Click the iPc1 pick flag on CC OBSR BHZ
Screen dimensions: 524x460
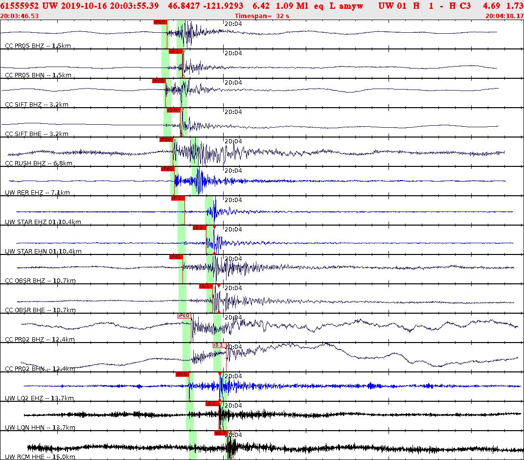point(175,257)
